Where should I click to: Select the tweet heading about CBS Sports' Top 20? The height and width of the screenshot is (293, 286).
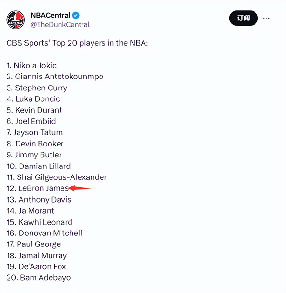77,43
